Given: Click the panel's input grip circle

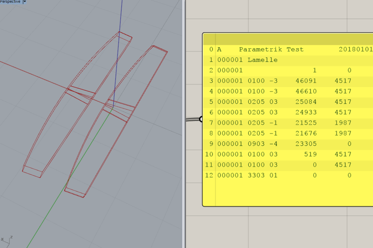Looking at the screenshot, I should (x=201, y=119).
